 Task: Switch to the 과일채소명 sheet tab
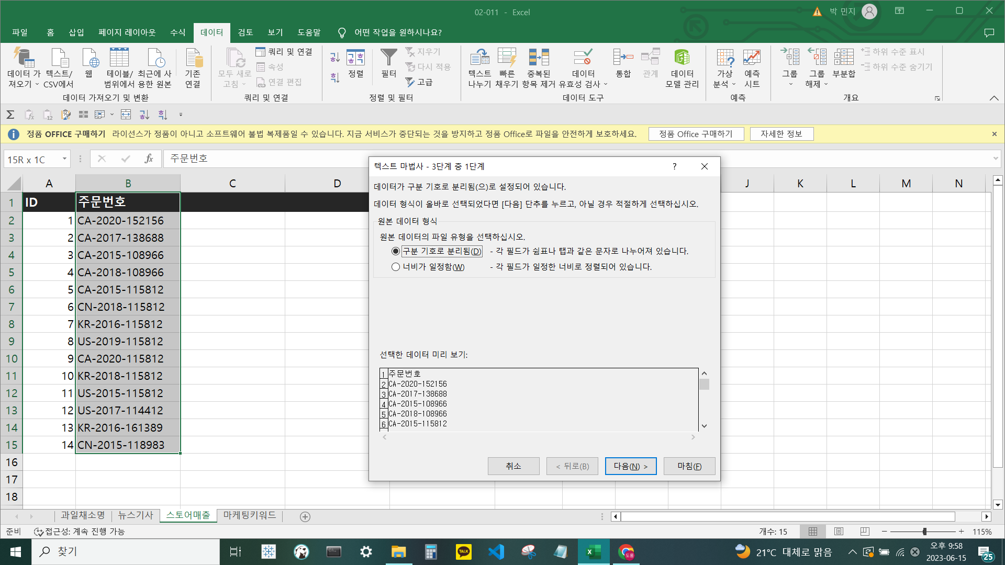[83, 515]
